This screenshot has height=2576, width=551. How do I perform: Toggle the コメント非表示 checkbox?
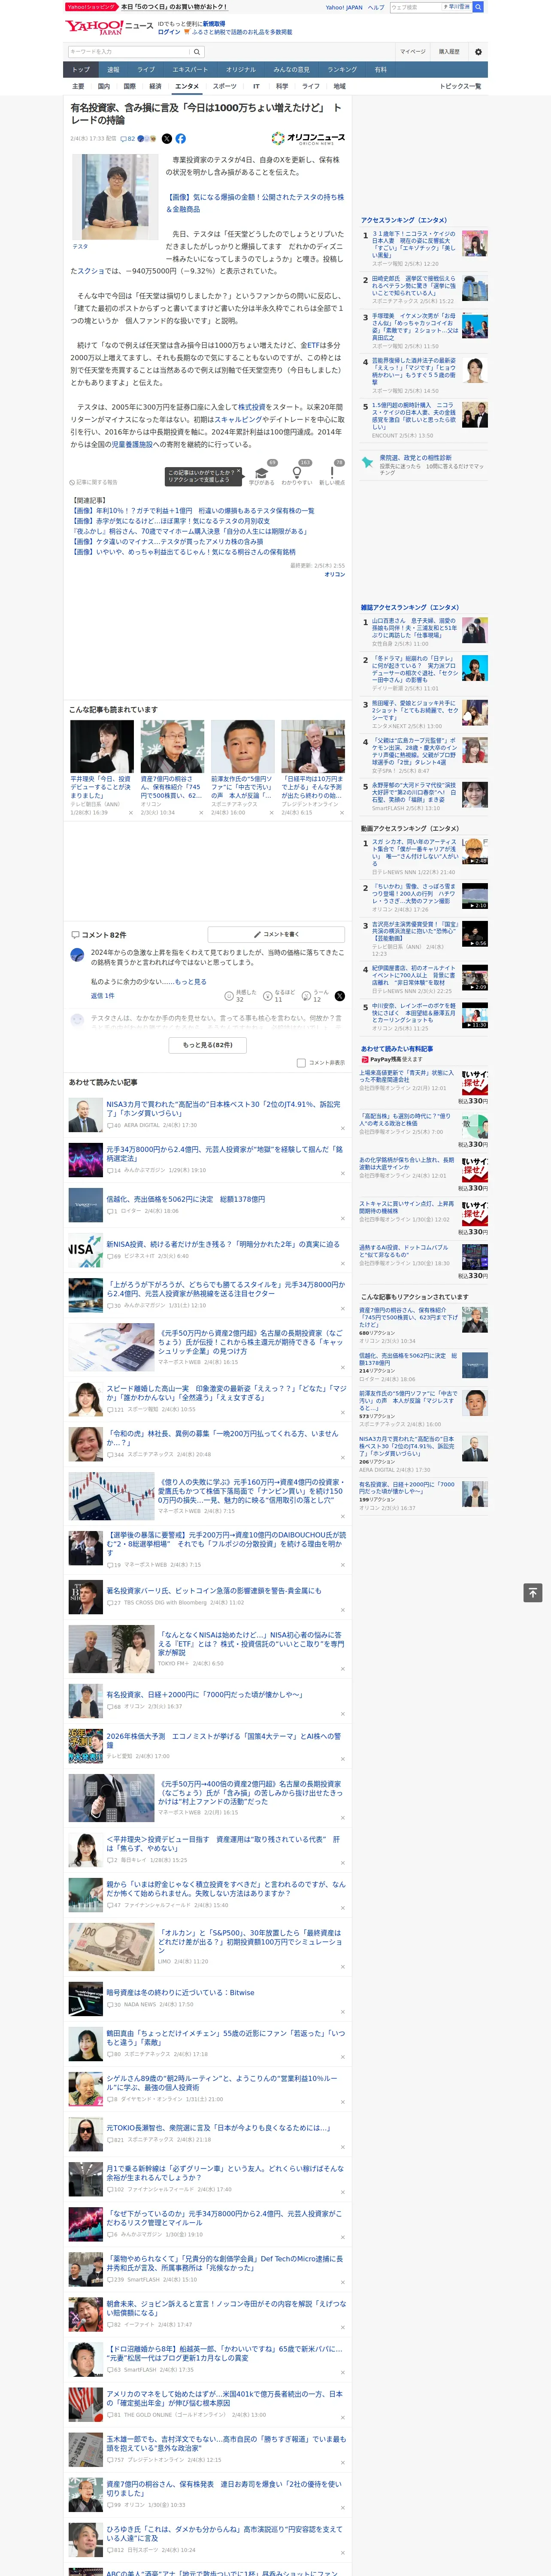[x=301, y=1062]
